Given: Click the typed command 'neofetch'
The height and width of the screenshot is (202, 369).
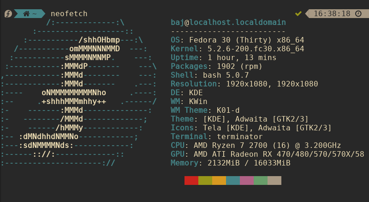Looking at the screenshot, I should [x=69, y=14].
